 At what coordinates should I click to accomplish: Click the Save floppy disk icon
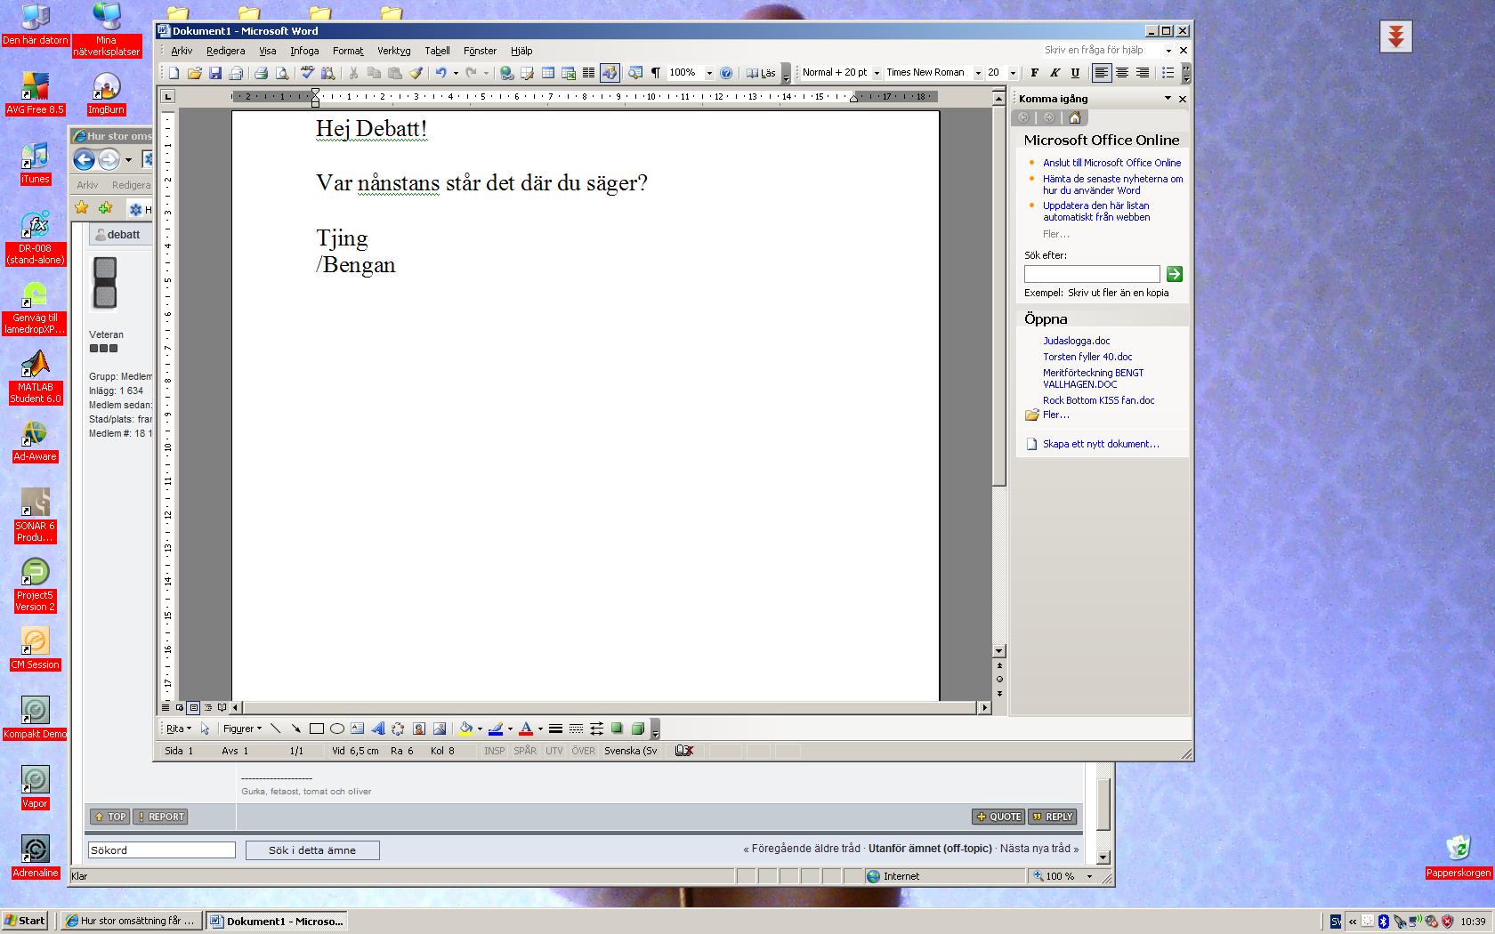pos(215,73)
